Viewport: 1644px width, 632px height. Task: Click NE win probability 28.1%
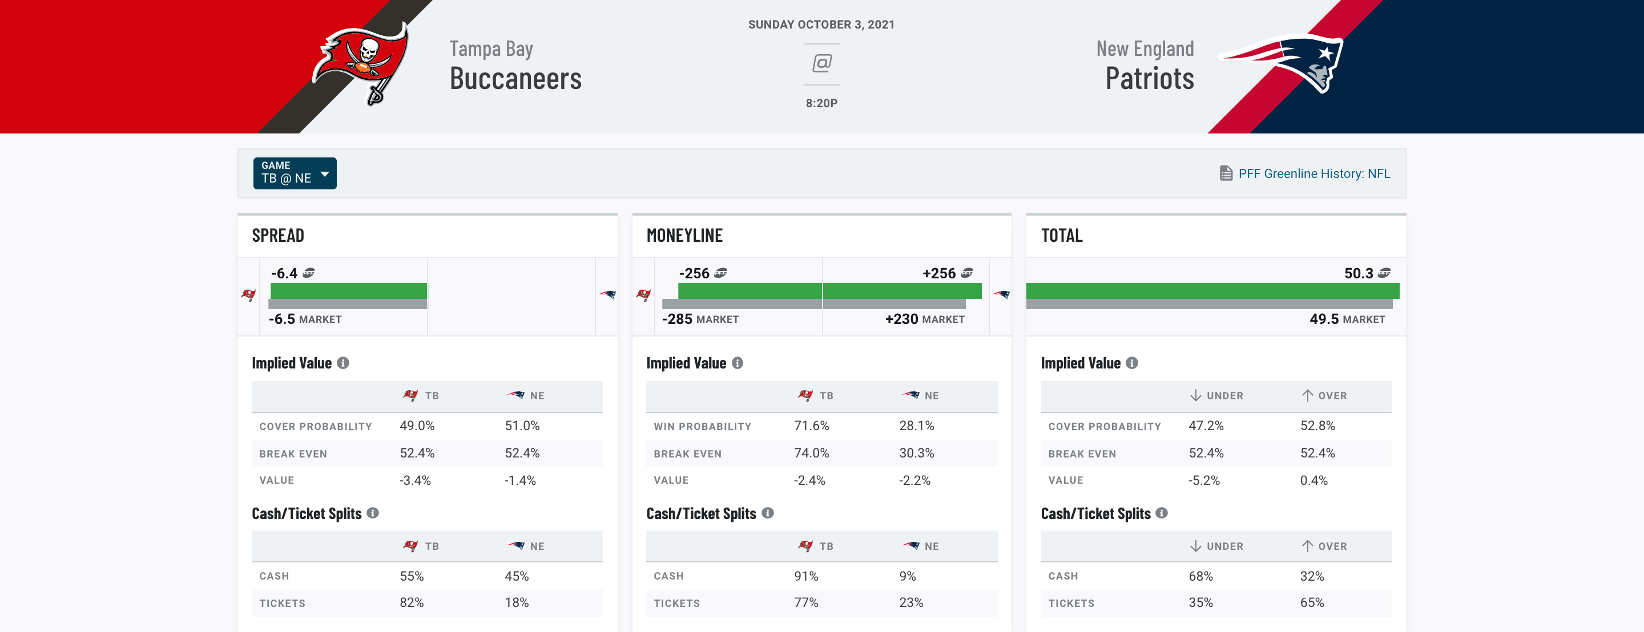pos(917,426)
